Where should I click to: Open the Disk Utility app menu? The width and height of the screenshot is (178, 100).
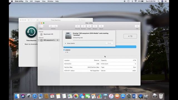(x=19, y=1)
